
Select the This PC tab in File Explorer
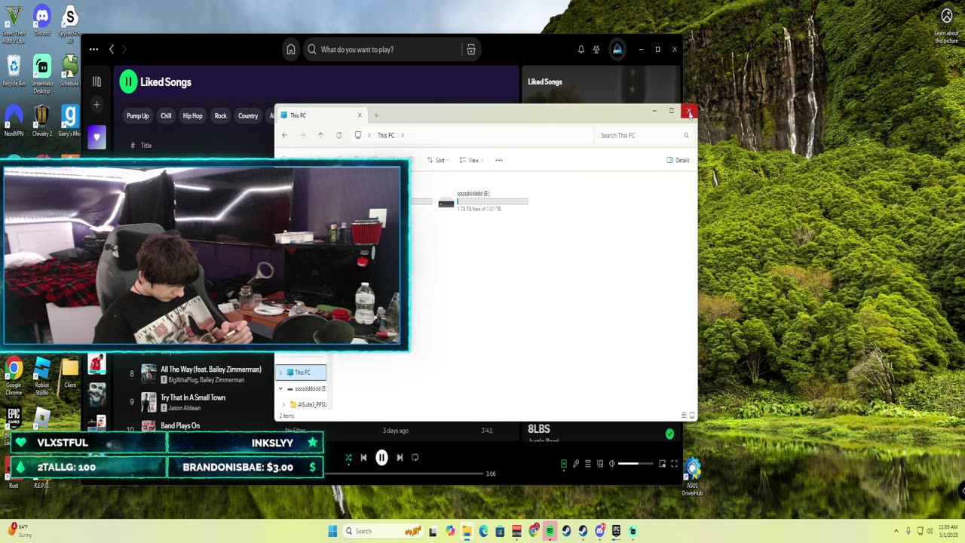320,115
